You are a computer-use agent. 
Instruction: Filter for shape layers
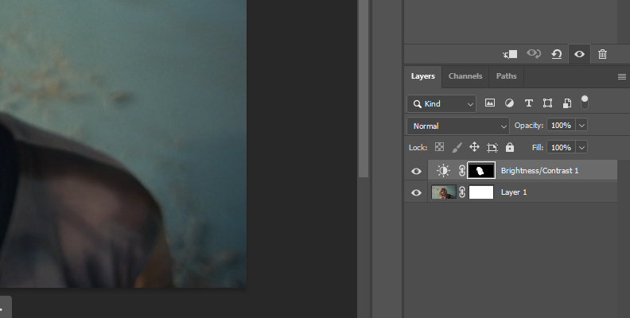coord(547,103)
